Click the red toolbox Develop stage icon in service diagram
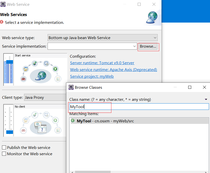This screenshot has height=173, width=210. tap(24, 79)
